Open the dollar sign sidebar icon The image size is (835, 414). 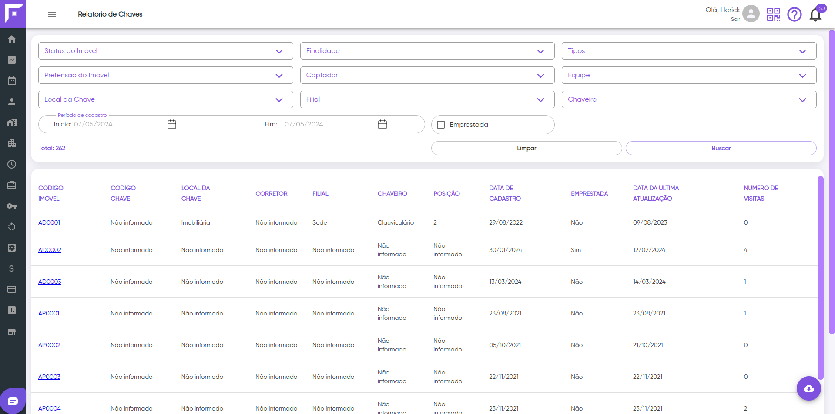[x=12, y=268]
